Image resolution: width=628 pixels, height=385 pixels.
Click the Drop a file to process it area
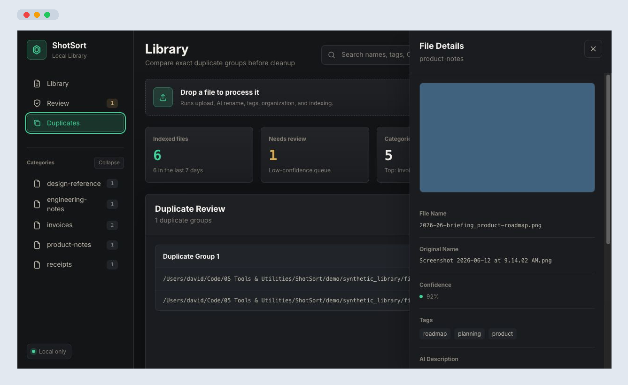pos(278,97)
